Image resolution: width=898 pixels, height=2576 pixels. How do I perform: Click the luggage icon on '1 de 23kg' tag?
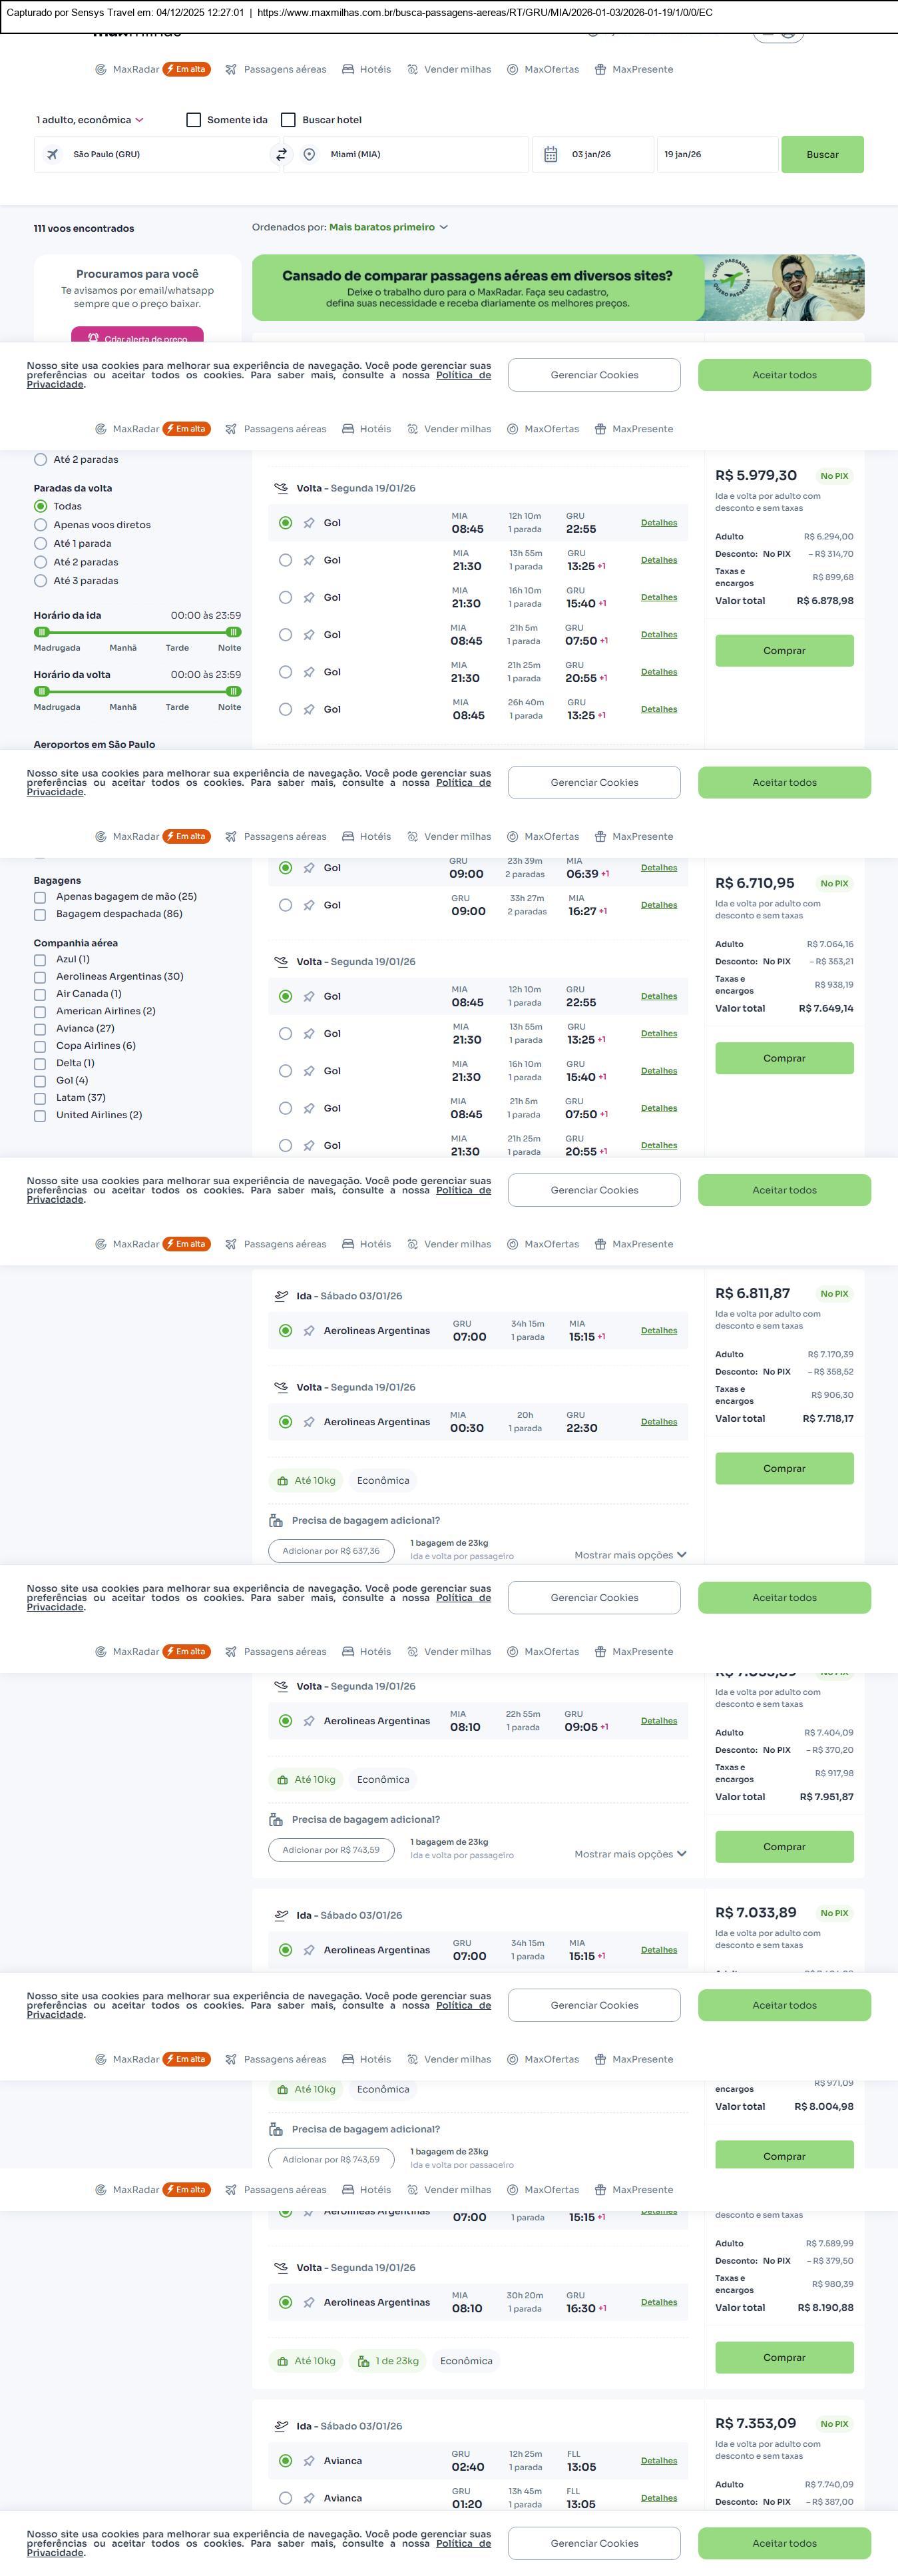tap(363, 2361)
